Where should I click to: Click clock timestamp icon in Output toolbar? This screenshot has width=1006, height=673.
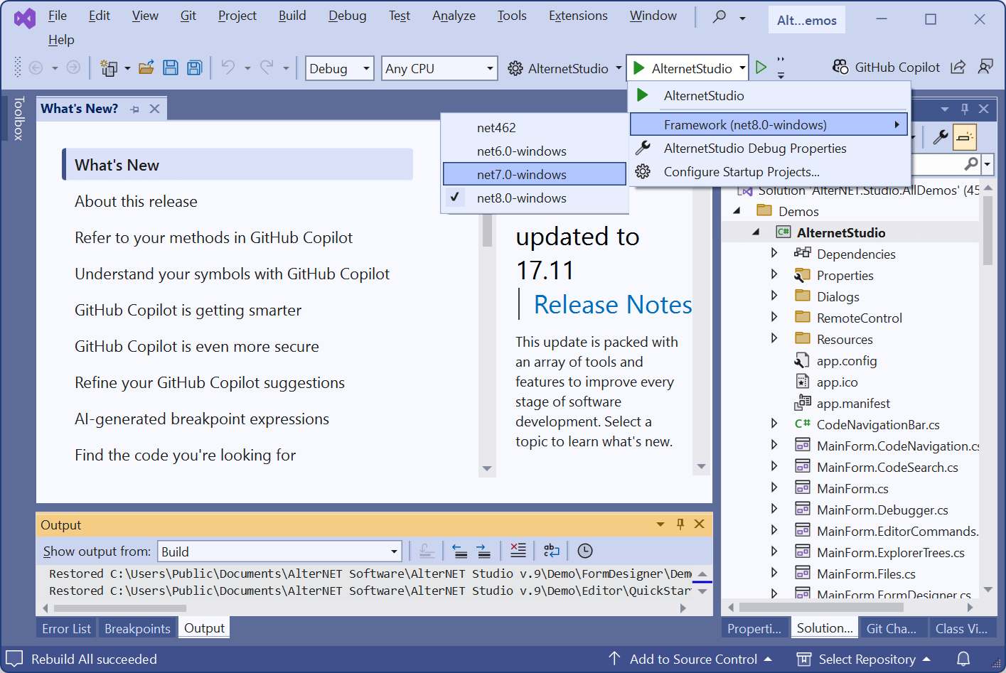tap(585, 551)
